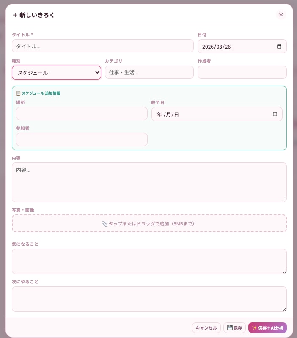Click the 作成者 input field

tap(242, 72)
